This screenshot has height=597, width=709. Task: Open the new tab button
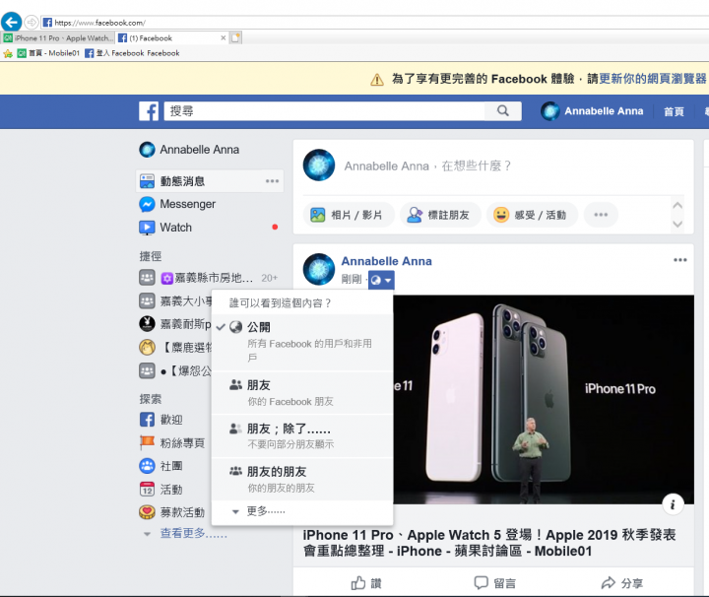[235, 38]
